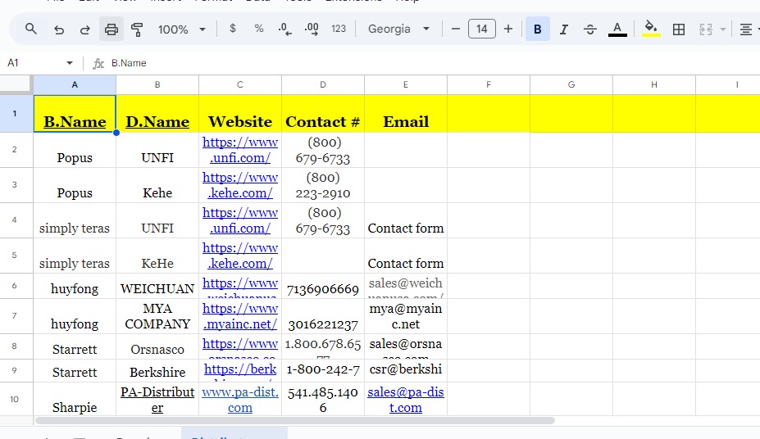Open the 100% zoom dropdown

(181, 29)
